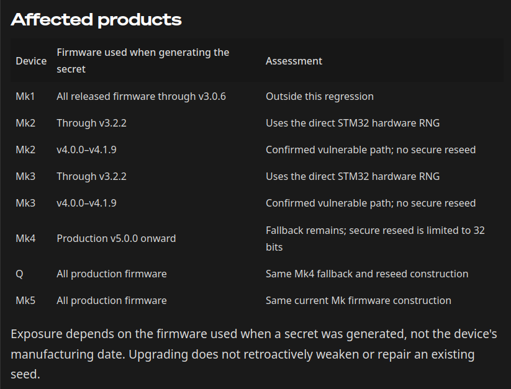Select the Q device cell
This screenshot has height=389, width=511.
[x=19, y=274]
